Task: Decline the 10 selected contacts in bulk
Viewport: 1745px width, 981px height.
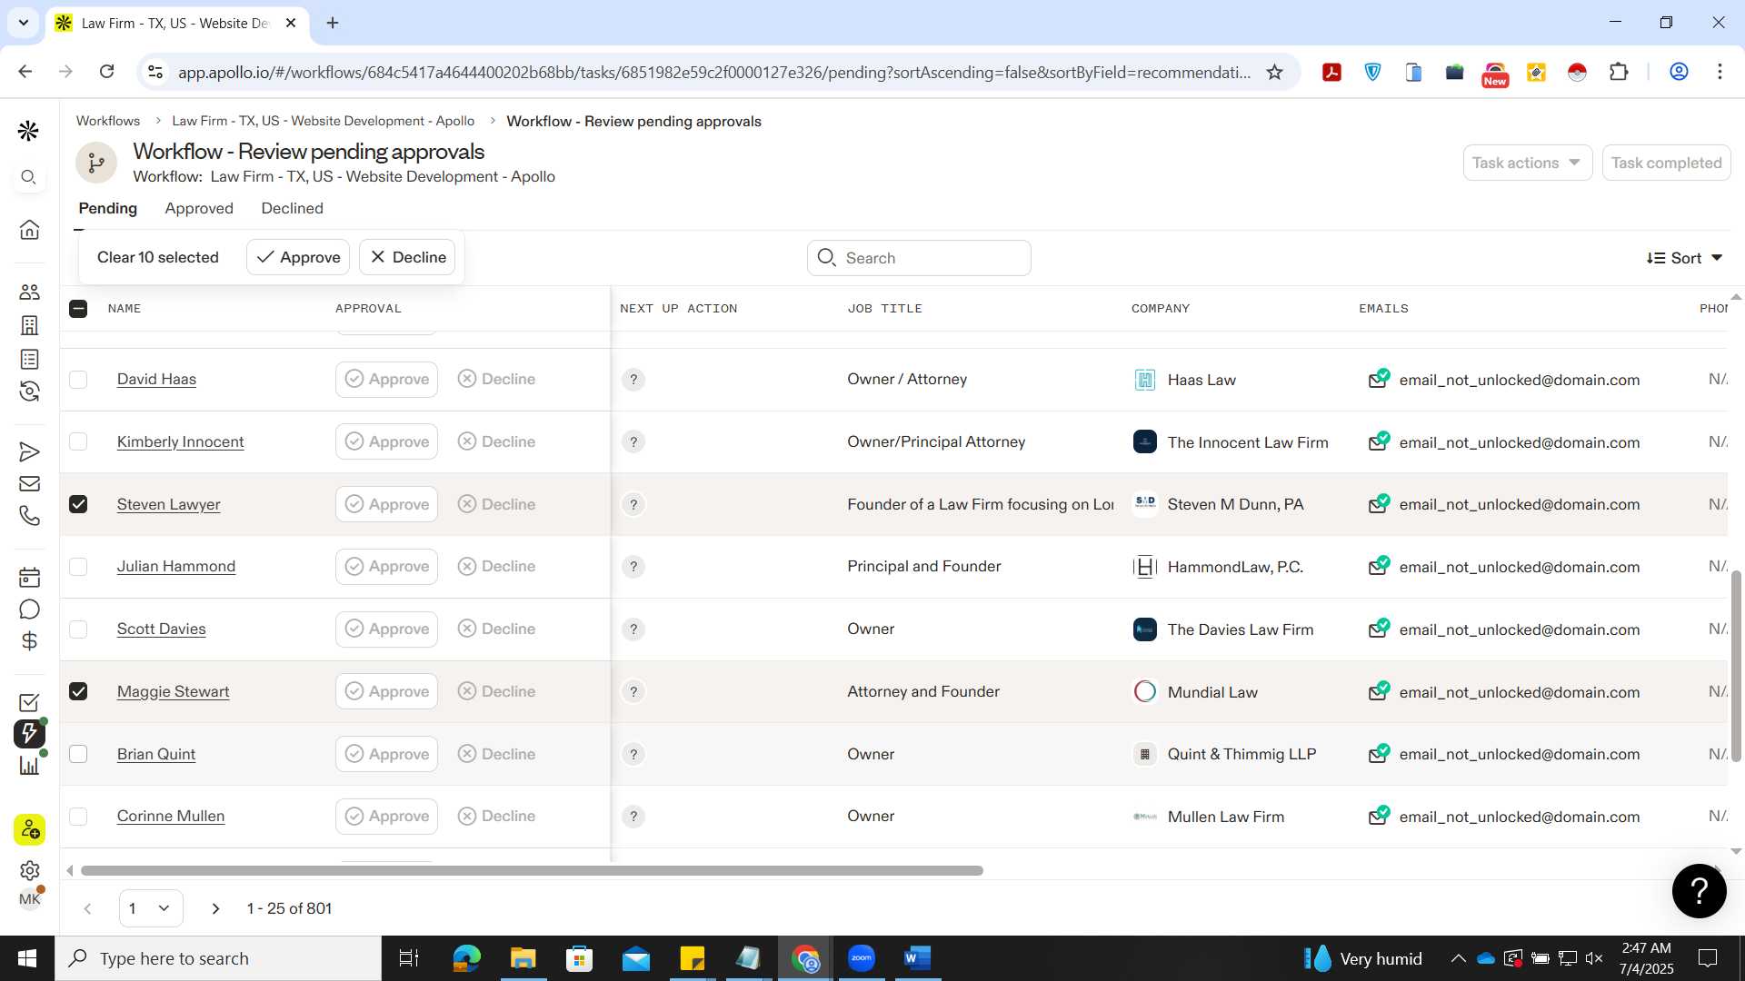Action: click(x=407, y=257)
